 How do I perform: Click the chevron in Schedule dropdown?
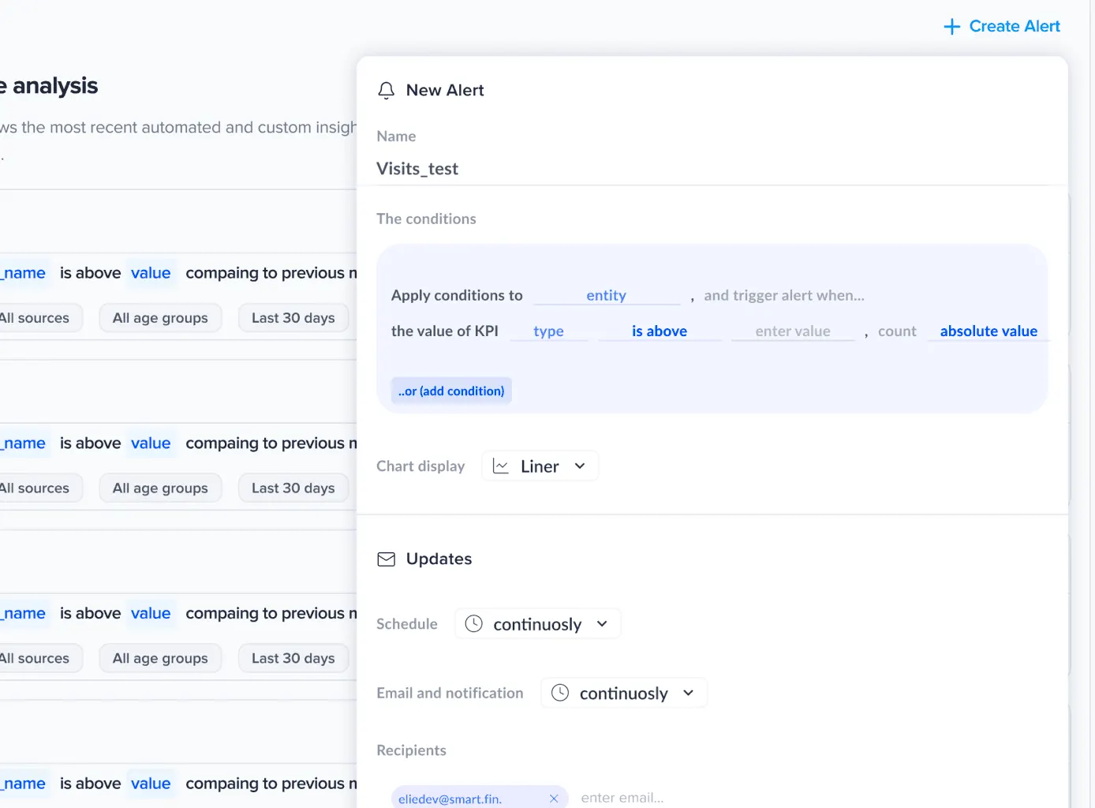602,624
